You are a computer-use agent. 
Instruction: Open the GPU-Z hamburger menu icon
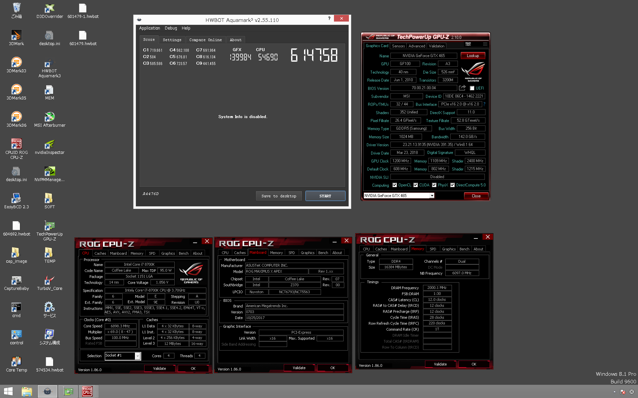tap(485, 44)
